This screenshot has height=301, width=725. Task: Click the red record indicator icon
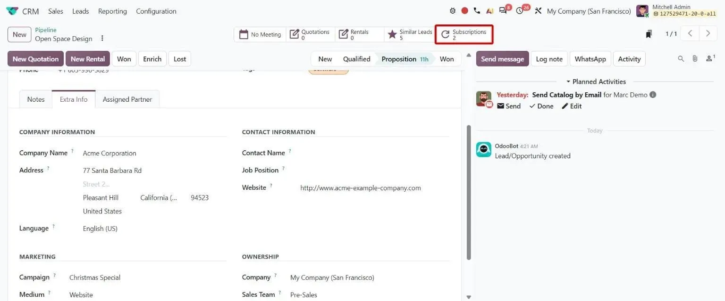[x=464, y=11]
